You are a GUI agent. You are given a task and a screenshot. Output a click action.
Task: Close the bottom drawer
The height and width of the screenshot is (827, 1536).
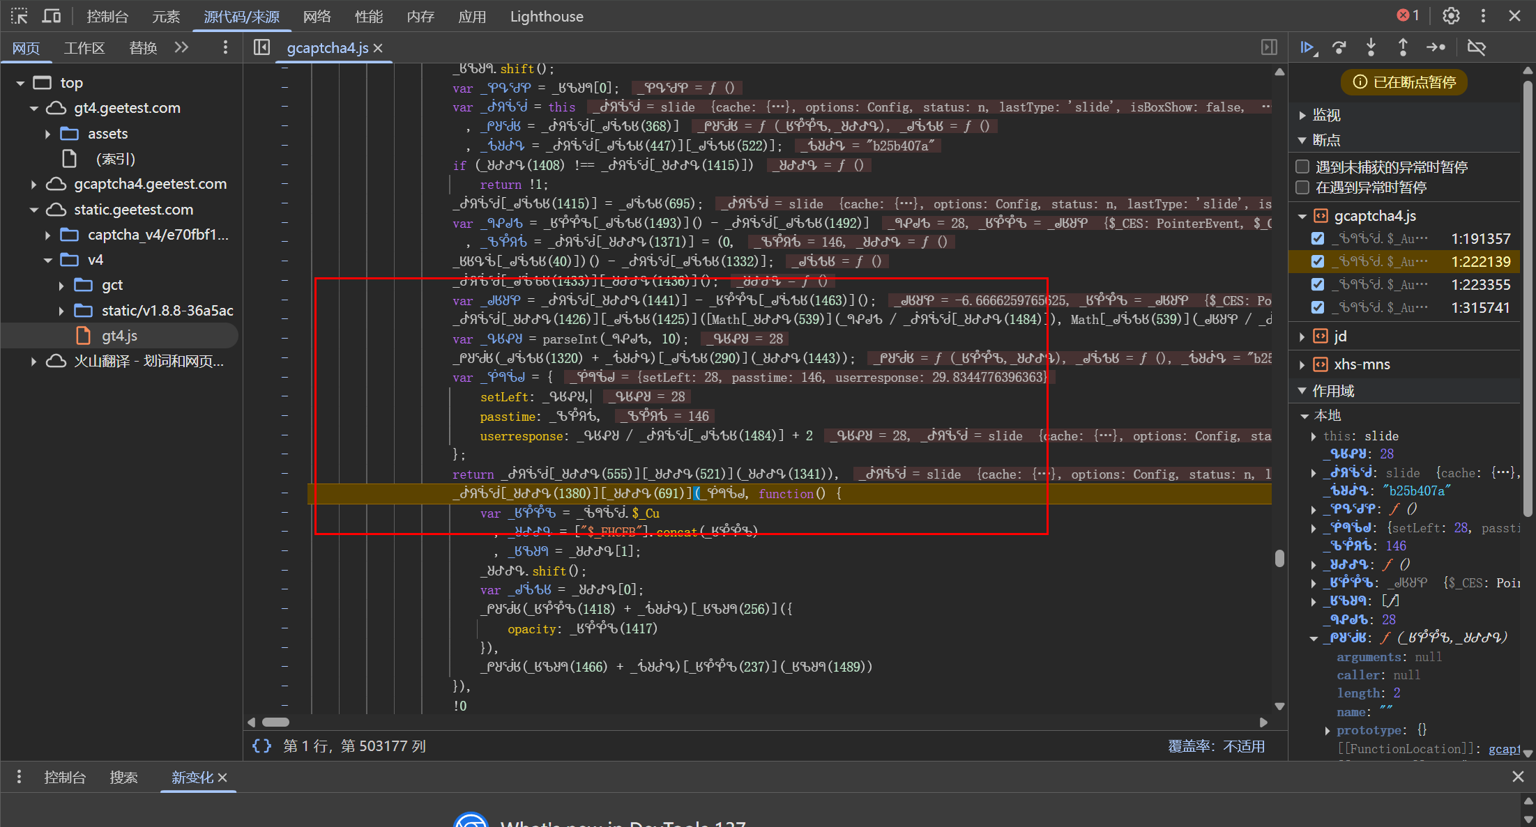pos(1518,777)
